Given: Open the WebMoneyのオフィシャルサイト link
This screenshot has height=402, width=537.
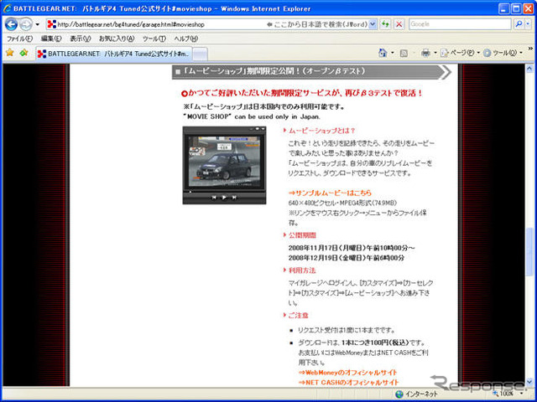Looking at the screenshot, I should (x=347, y=372).
